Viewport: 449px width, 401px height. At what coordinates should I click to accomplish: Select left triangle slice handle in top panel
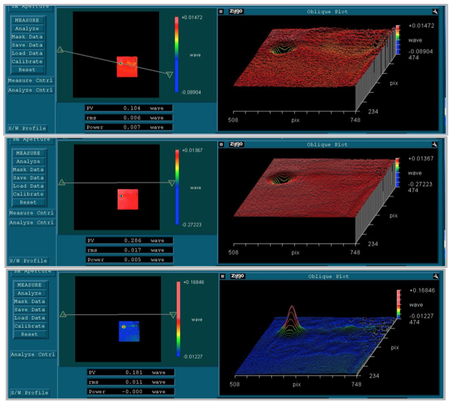coord(59,49)
